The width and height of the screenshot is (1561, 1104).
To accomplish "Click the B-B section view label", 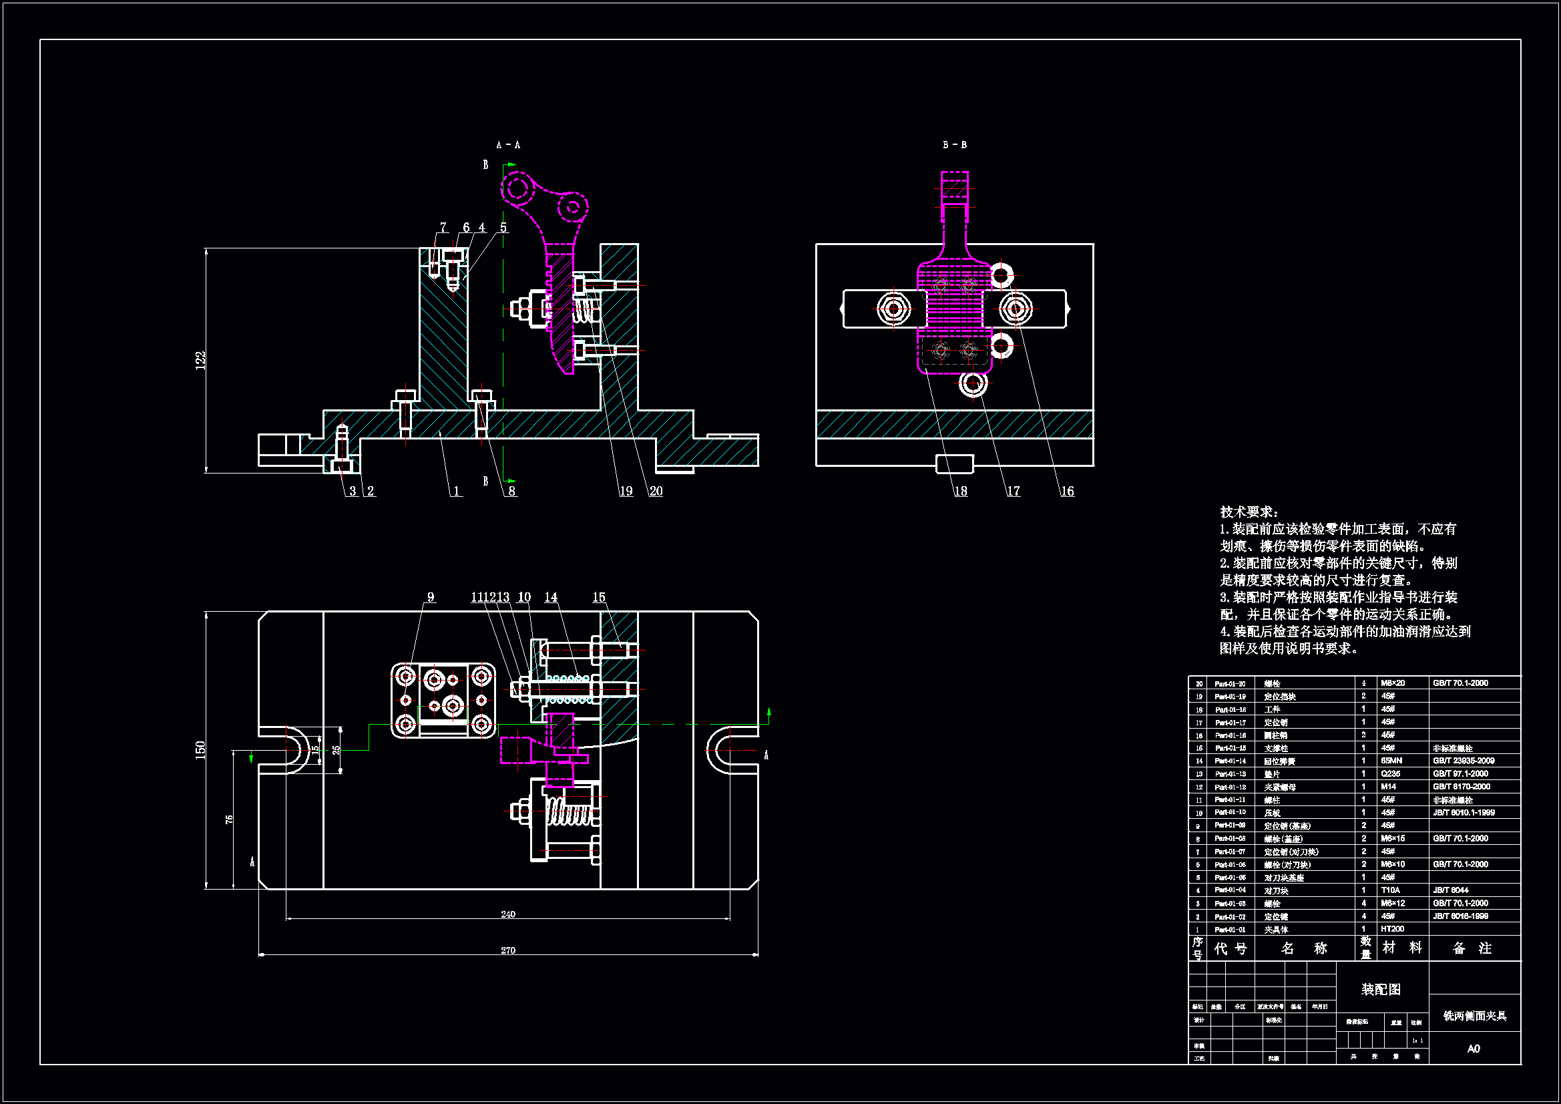I will (x=955, y=145).
